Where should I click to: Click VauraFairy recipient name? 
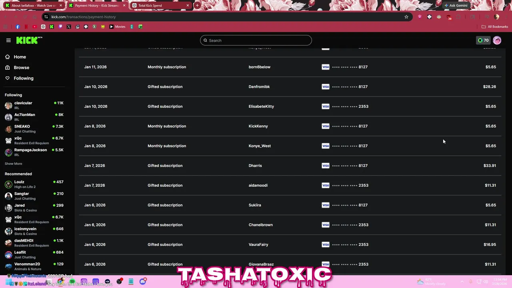(258, 244)
